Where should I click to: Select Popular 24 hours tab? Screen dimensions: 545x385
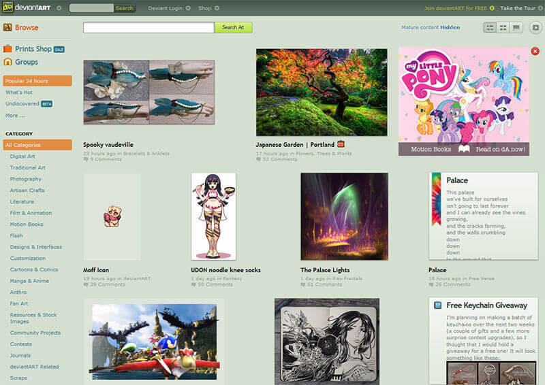click(37, 80)
